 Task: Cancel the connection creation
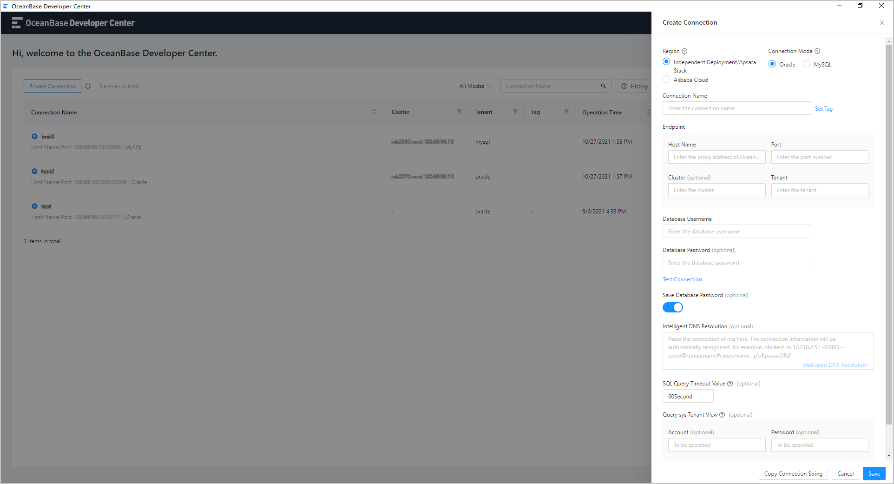(x=845, y=473)
